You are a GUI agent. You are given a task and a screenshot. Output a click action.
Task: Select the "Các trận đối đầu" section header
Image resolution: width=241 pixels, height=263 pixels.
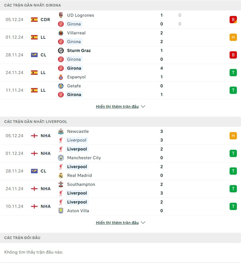click(x=22, y=238)
